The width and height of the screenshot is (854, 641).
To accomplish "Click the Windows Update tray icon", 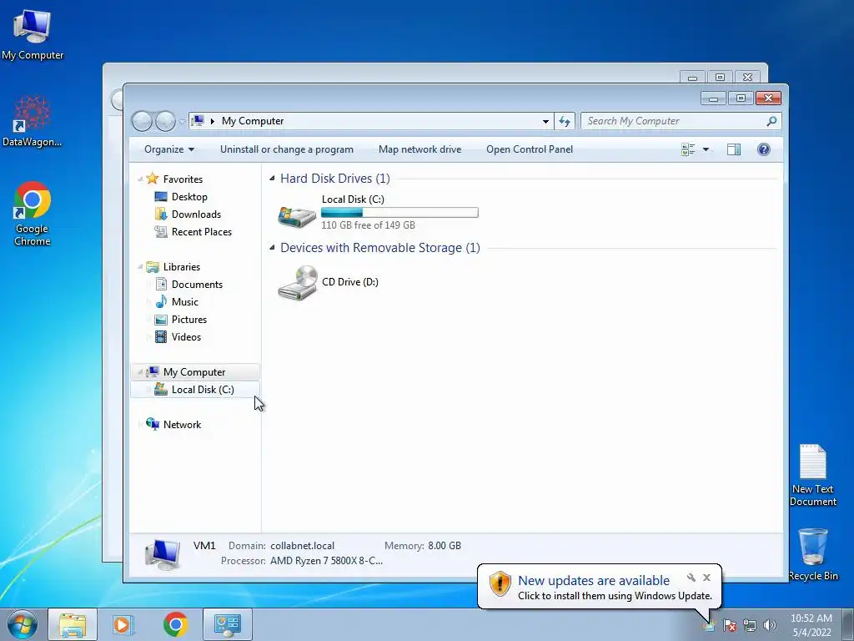I will [709, 625].
